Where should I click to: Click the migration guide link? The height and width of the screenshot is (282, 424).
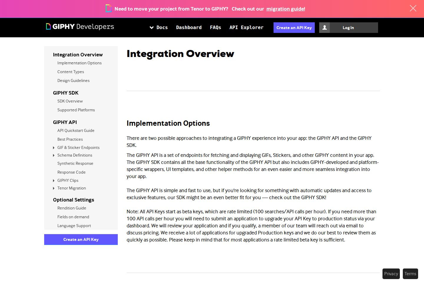[x=285, y=9]
